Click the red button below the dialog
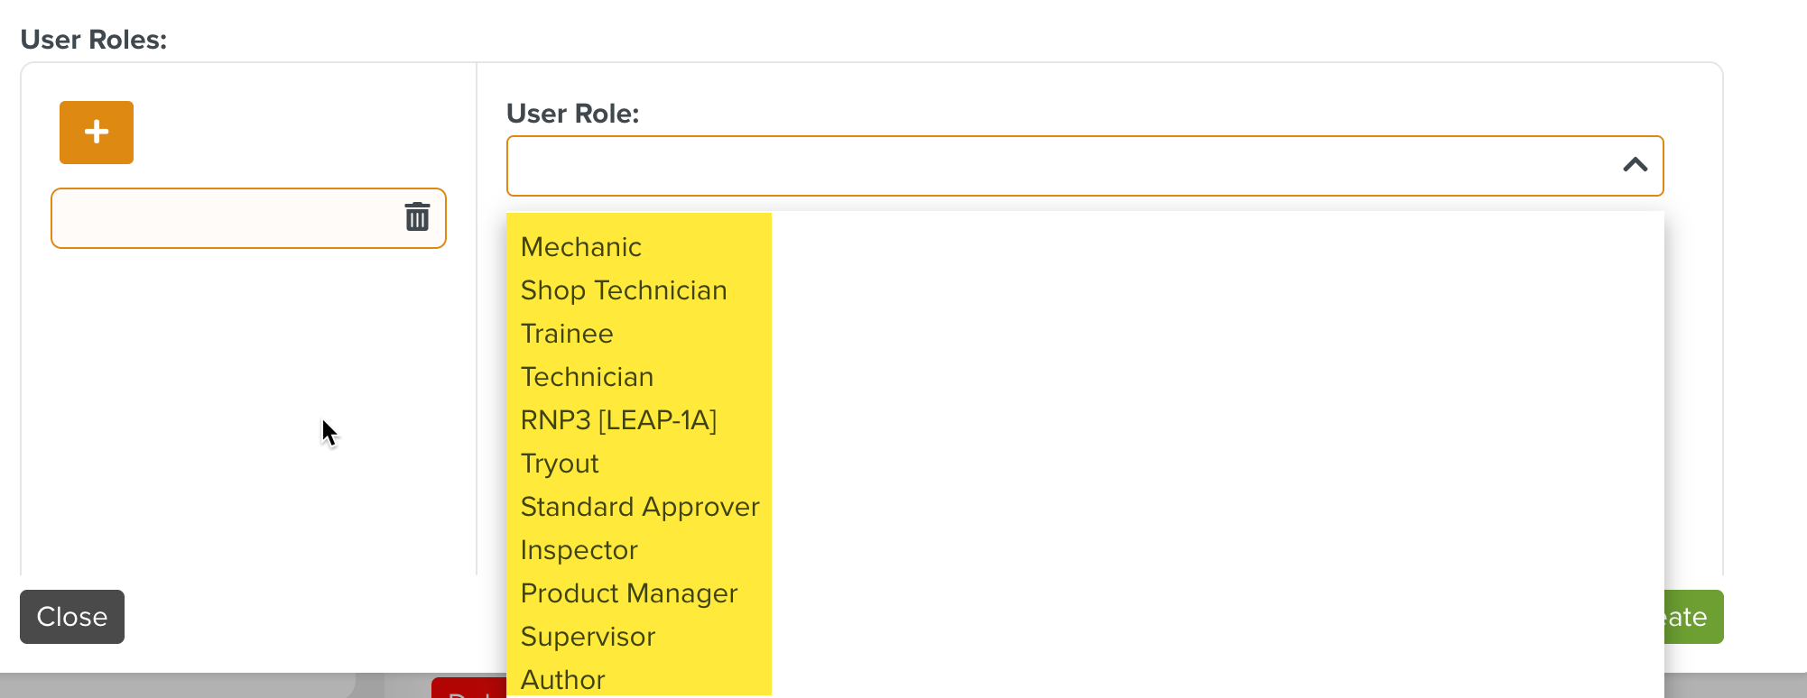1807x698 pixels. 469,693
